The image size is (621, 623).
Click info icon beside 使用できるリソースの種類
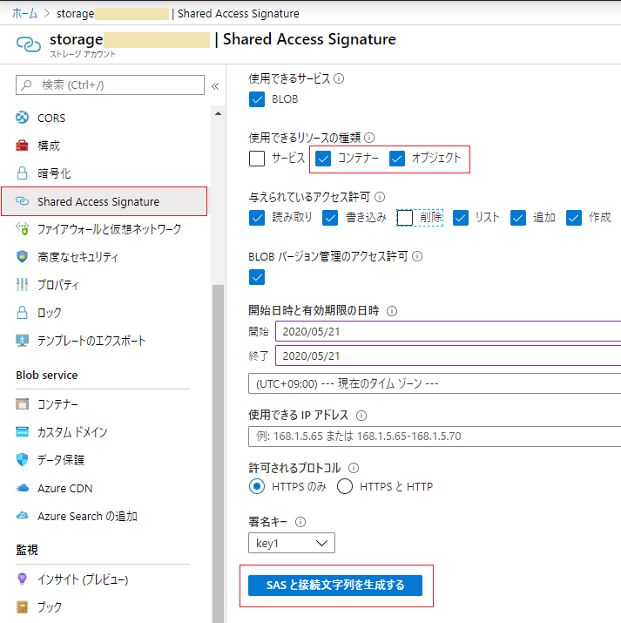[369, 138]
